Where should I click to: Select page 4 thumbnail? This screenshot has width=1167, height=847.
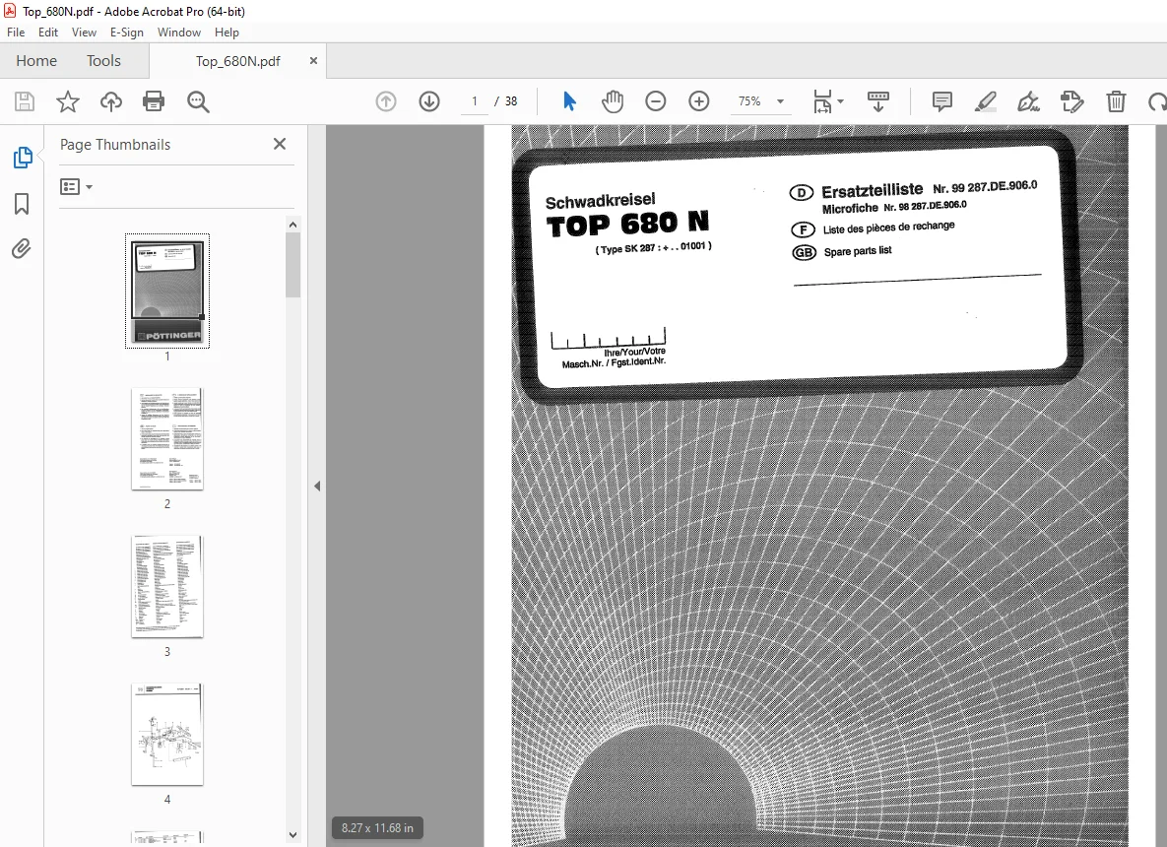pyautogui.click(x=167, y=735)
